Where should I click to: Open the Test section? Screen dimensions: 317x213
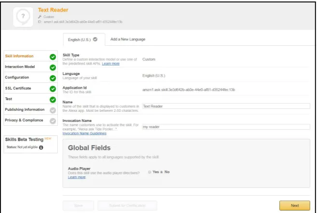point(30,99)
